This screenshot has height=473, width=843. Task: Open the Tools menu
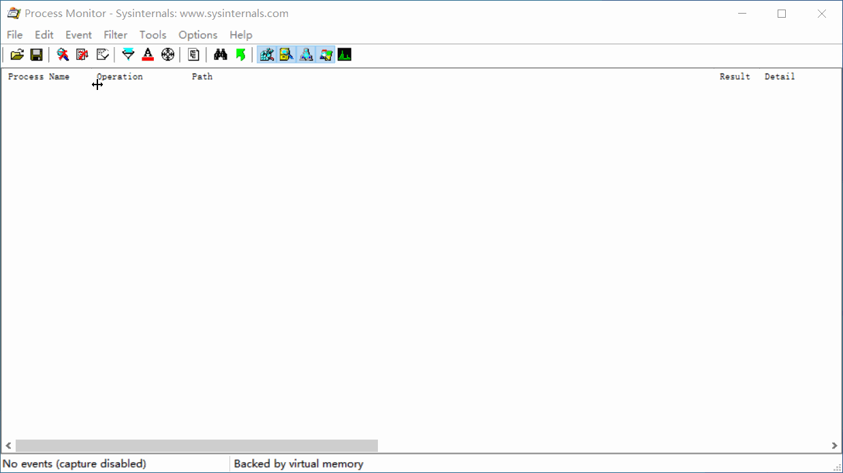(x=153, y=35)
